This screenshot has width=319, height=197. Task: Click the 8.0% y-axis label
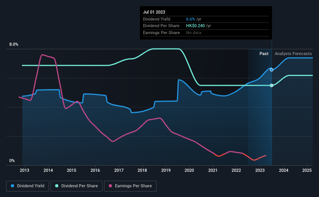click(14, 45)
